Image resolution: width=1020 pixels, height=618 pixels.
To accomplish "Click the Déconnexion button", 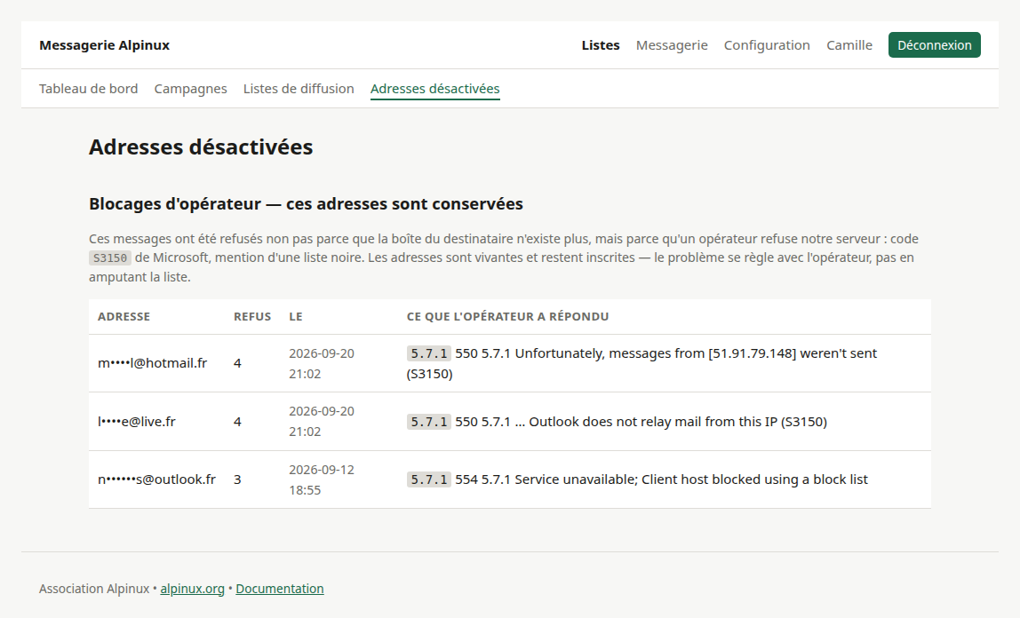I will 934,44.
